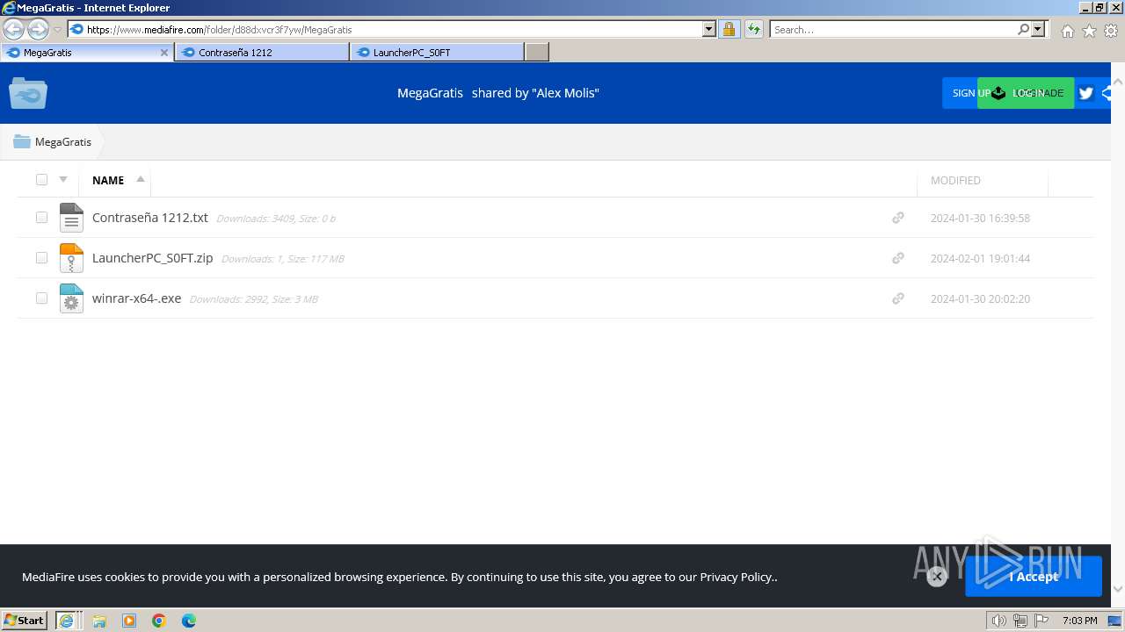Open Microsoft Edge from the taskbar
This screenshot has width=1125, height=632.
coord(189,621)
